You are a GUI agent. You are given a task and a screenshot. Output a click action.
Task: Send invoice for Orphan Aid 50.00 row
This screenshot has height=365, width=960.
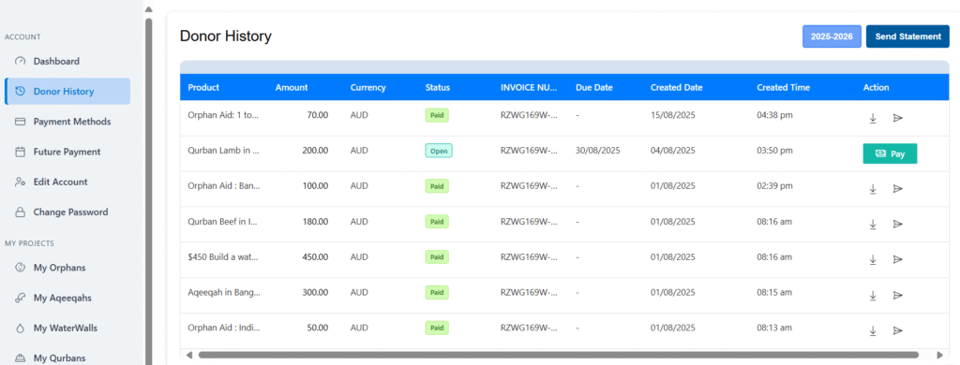(897, 330)
